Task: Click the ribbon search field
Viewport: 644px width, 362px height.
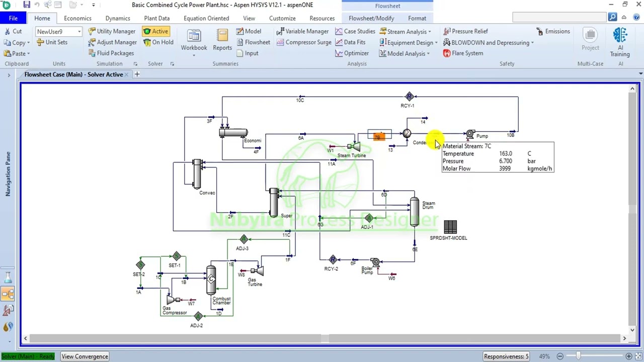Action: click(559, 18)
